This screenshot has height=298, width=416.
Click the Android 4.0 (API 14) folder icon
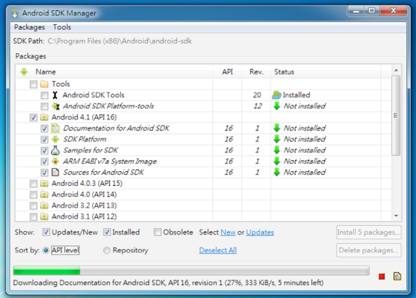tap(44, 195)
